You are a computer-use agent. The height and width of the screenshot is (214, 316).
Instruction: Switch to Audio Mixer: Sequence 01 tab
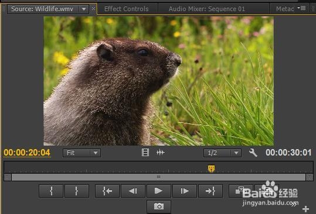click(207, 9)
